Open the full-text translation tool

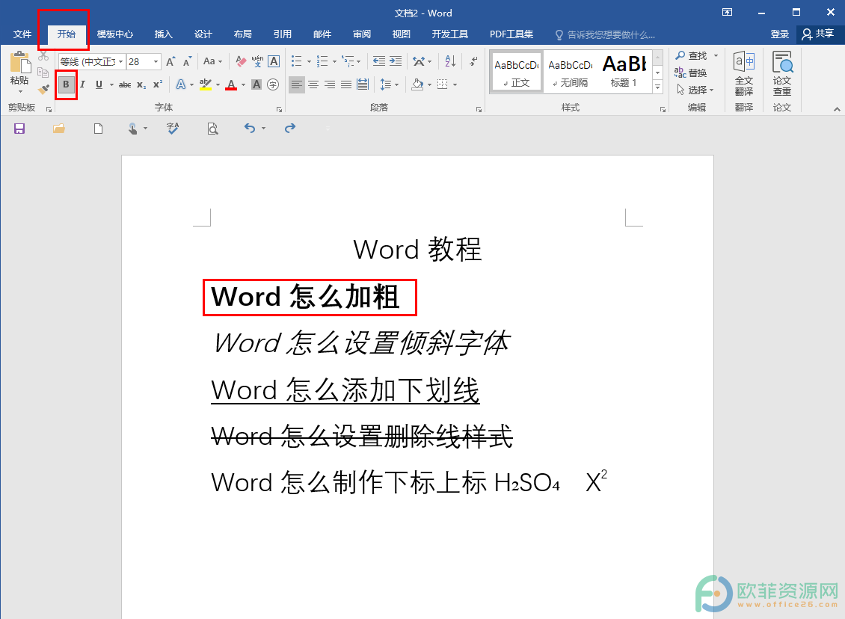coord(744,74)
